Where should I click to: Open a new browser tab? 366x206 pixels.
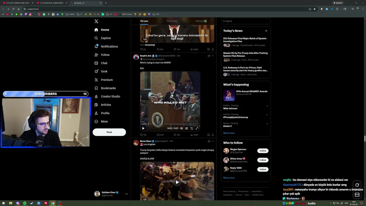point(106,3)
